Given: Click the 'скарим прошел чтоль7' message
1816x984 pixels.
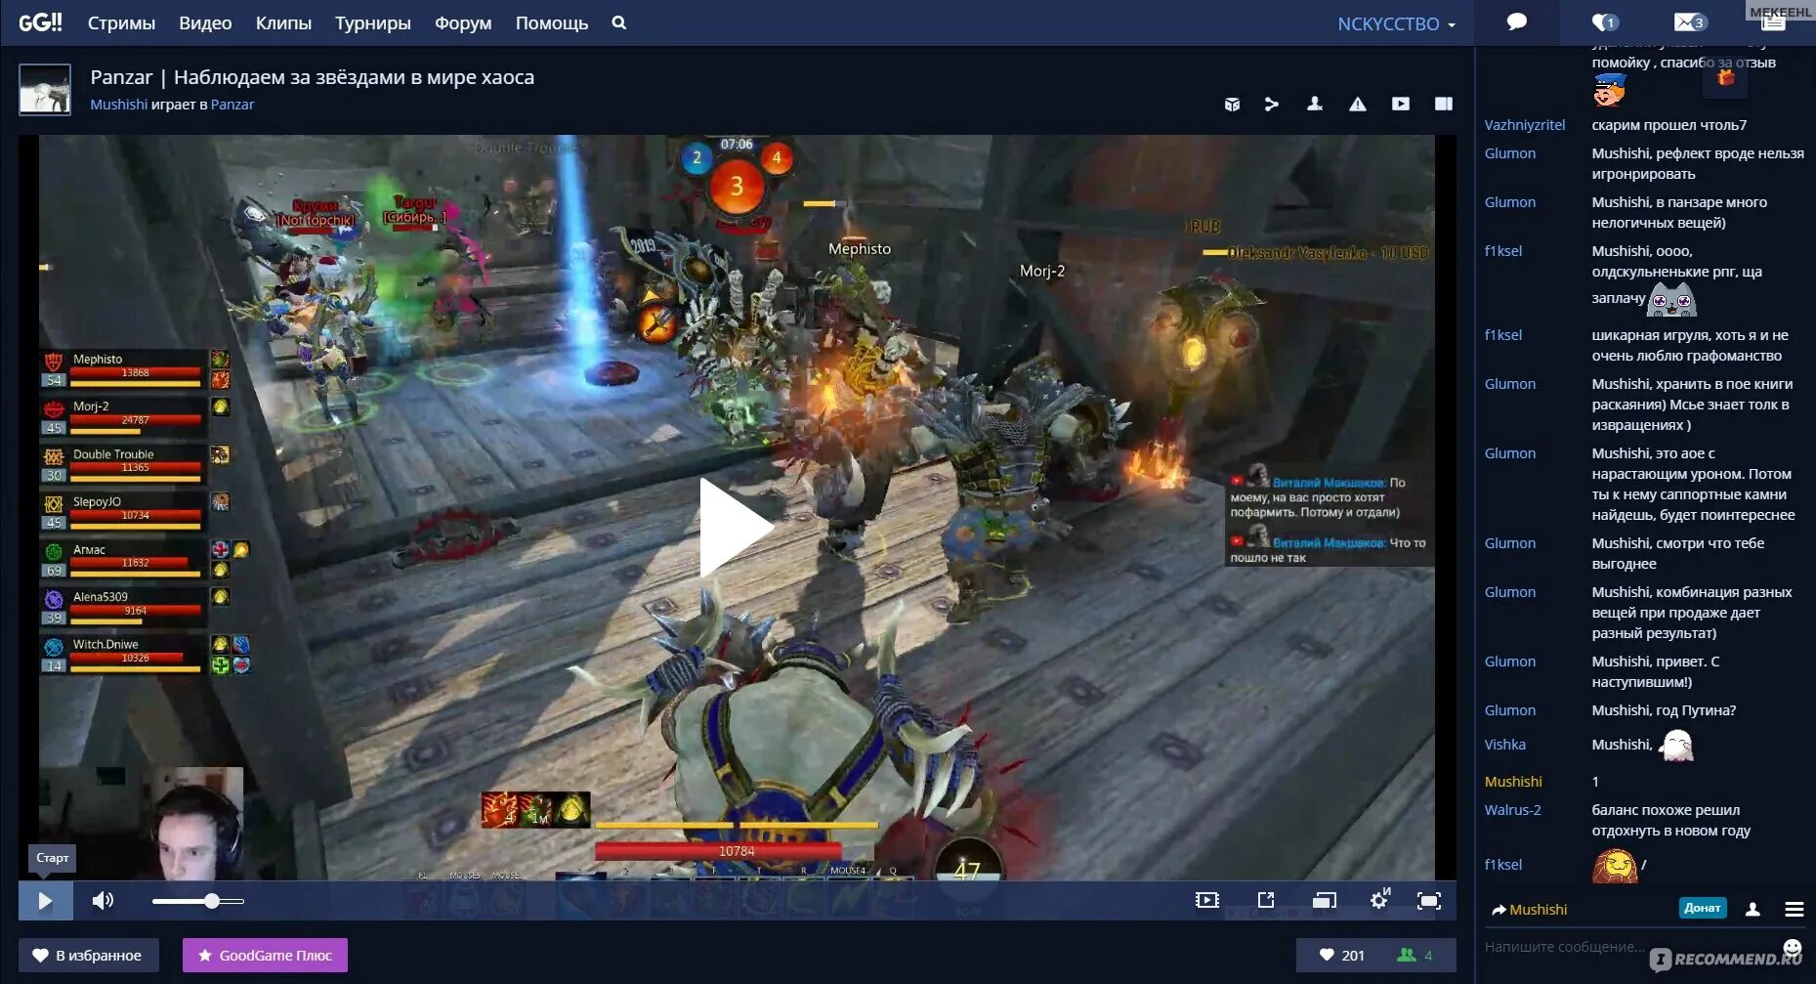Looking at the screenshot, I should [x=1669, y=125].
